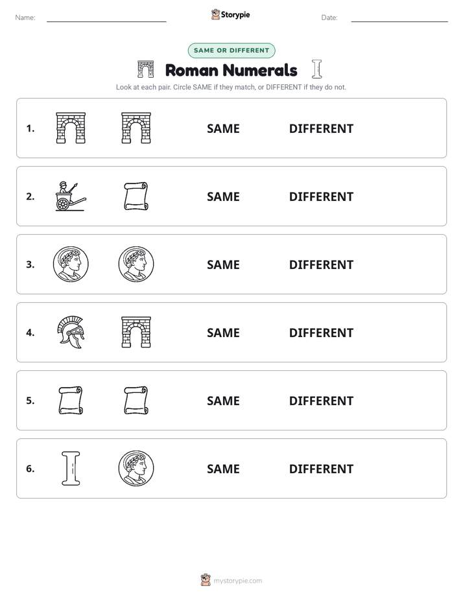
Task: Click the arch icon beside the Roman Numerals title
Action: tap(145, 69)
